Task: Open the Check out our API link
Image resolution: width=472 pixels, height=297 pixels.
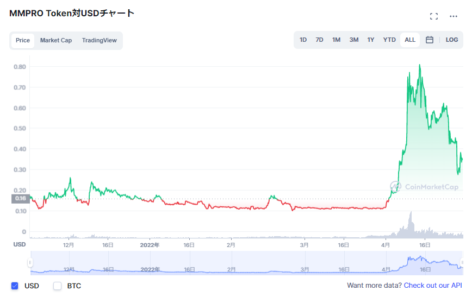Action: click(433, 285)
